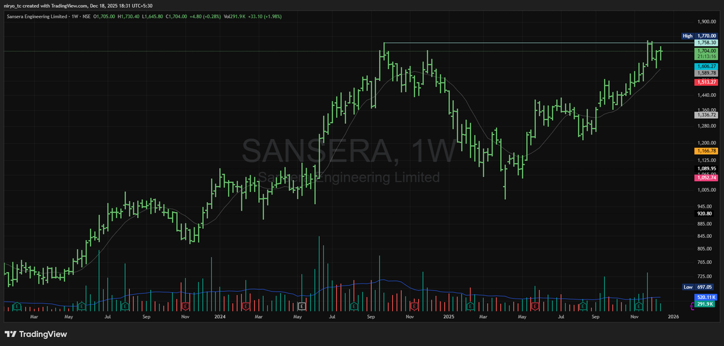Click the 21:13:16 bar countdown timer label
Screen dimensions: 724x346
pos(706,57)
